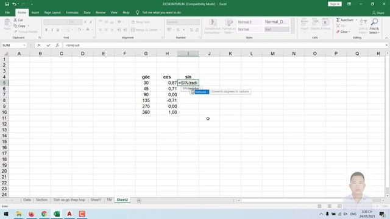Click Excel icon in the taskbar
This screenshot has height=219, width=390.
pyautogui.click(x=57, y=214)
